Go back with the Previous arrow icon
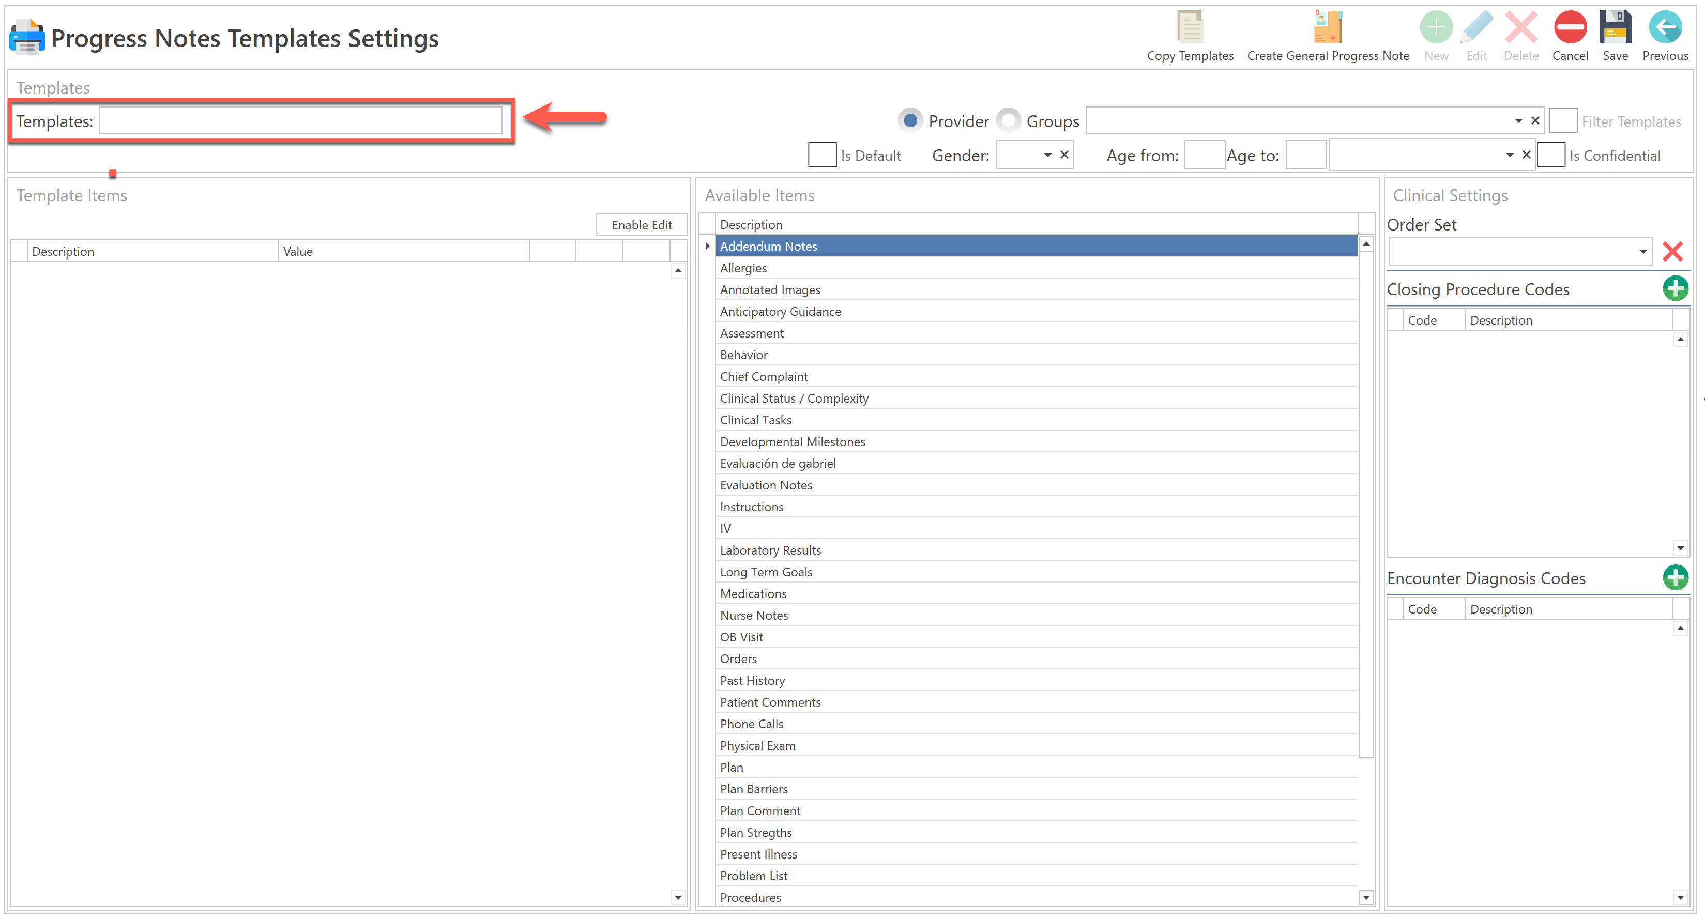The height and width of the screenshot is (919, 1705). 1664,28
